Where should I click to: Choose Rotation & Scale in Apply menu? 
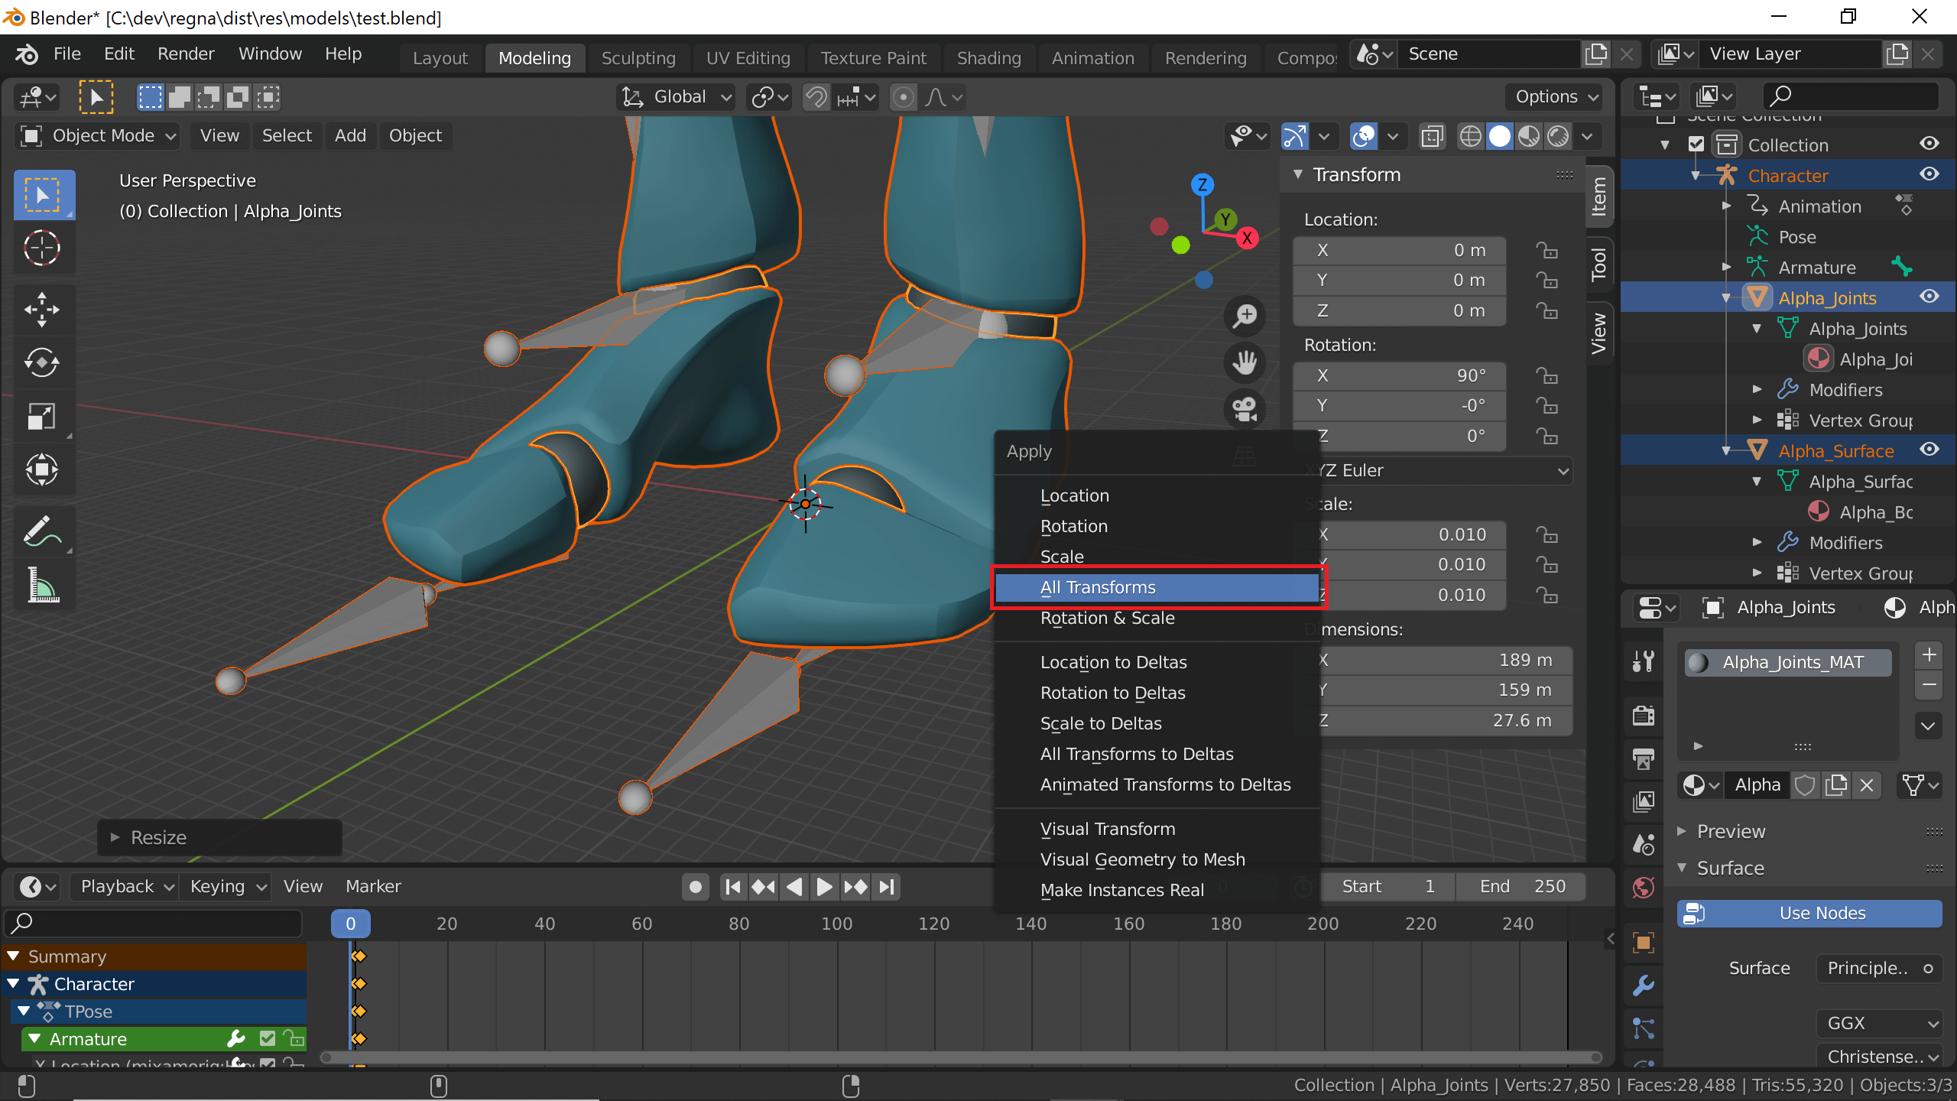tap(1157, 618)
